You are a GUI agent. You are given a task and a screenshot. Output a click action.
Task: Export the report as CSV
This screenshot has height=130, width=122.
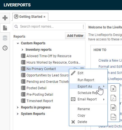(x=113, y=117)
